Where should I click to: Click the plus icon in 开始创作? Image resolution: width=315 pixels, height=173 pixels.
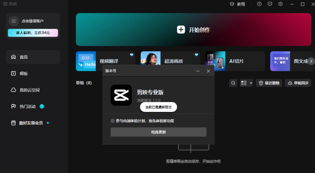[181, 29]
